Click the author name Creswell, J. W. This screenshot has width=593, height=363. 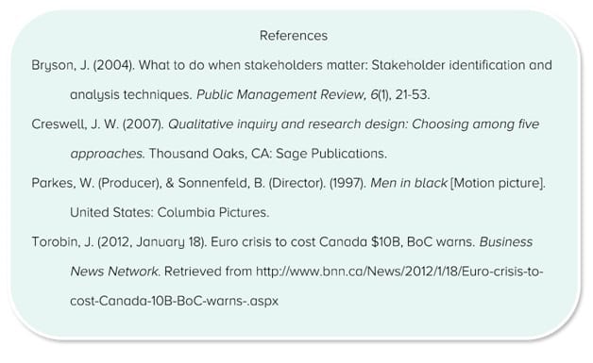click(x=75, y=124)
